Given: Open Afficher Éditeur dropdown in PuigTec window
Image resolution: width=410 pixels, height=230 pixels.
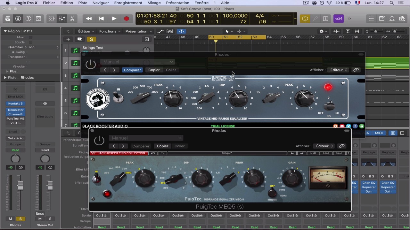Looking at the screenshot, I should pos(324,146).
